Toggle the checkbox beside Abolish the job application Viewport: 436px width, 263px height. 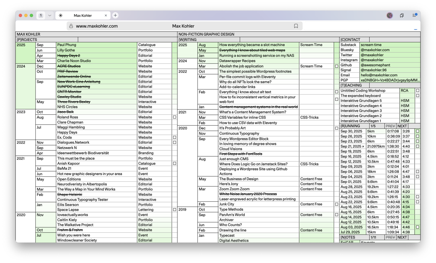tap(336, 66)
